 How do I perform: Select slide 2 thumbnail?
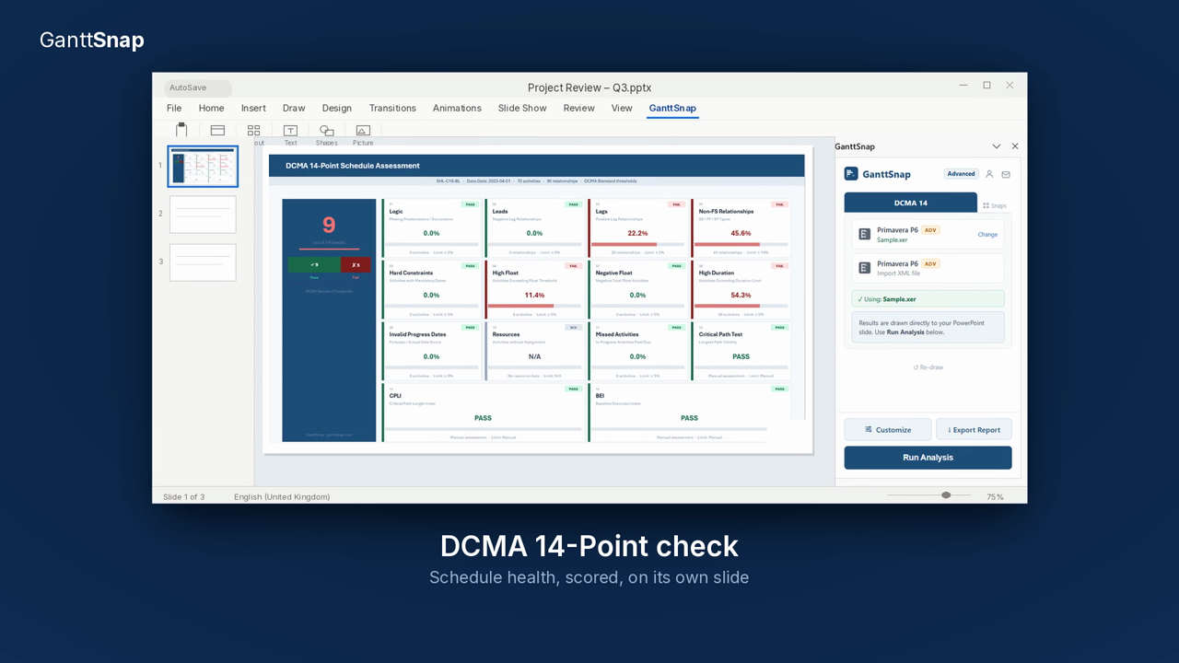click(203, 215)
